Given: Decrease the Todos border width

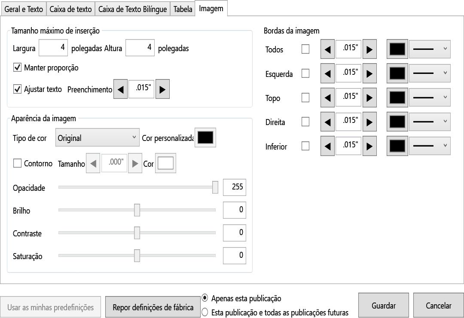Looking at the screenshot, I should pos(327,49).
